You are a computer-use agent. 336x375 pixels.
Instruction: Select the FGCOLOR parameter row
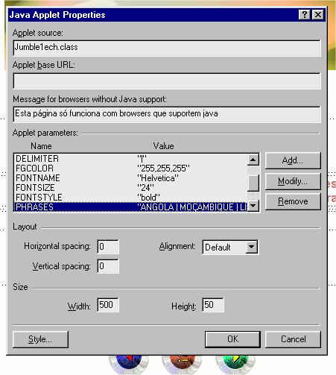pos(130,168)
